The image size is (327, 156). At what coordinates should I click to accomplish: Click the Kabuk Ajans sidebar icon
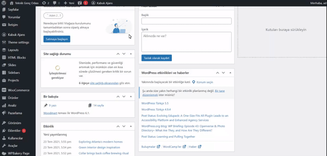pyautogui.click(x=4, y=35)
